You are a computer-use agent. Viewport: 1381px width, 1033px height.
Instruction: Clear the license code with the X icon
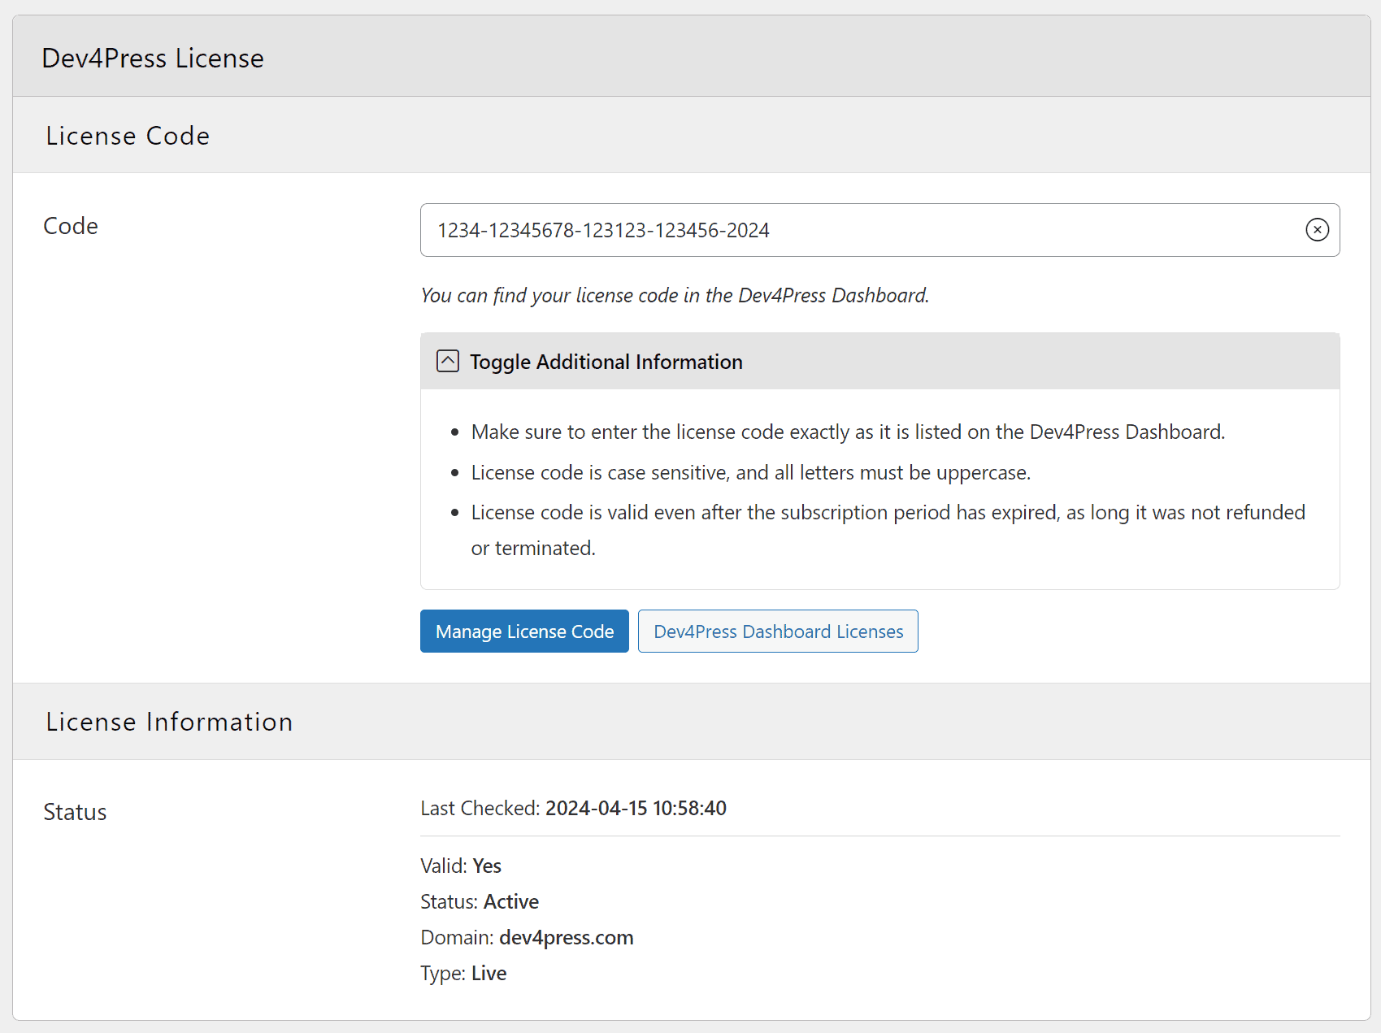1317,230
